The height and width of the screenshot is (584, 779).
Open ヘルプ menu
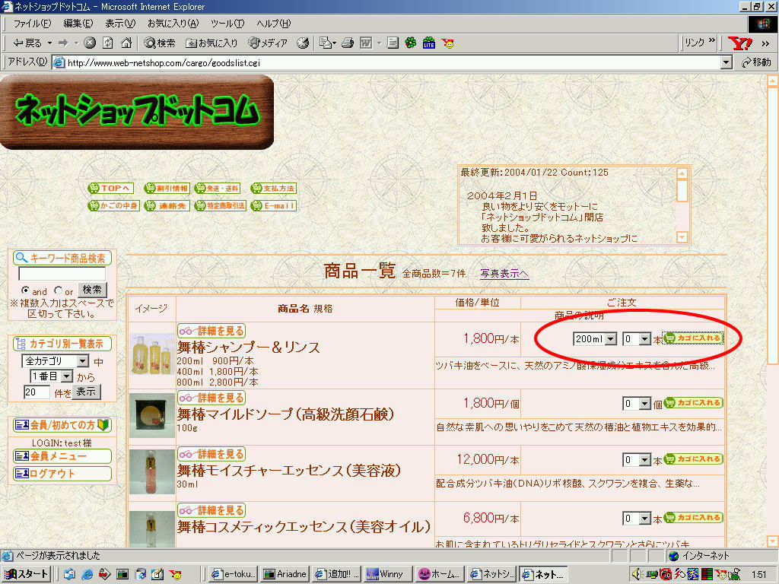pos(273,24)
